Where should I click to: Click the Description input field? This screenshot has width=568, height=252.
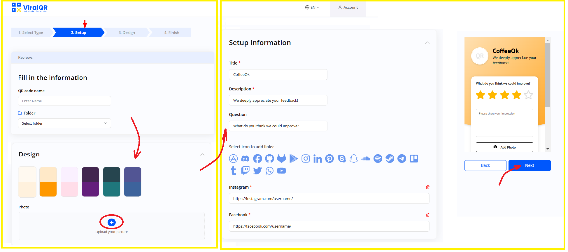(278, 100)
